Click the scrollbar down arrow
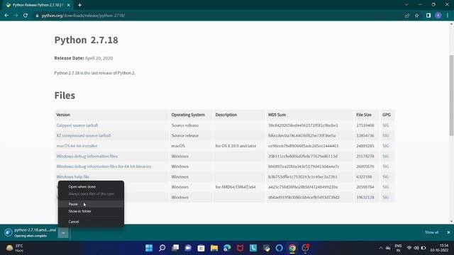The width and height of the screenshot is (454, 255). (x=451, y=222)
